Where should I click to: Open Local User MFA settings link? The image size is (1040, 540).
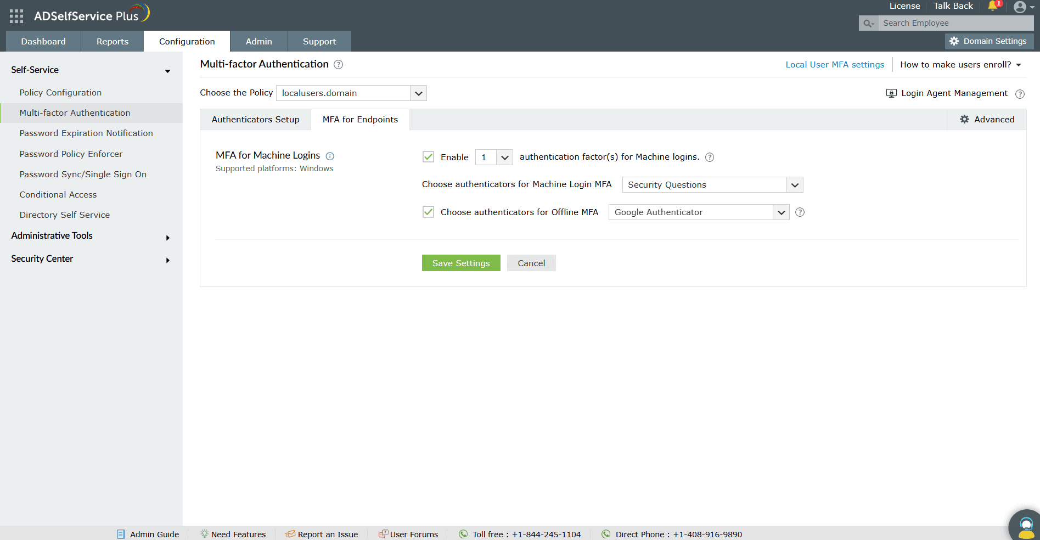[835, 64]
